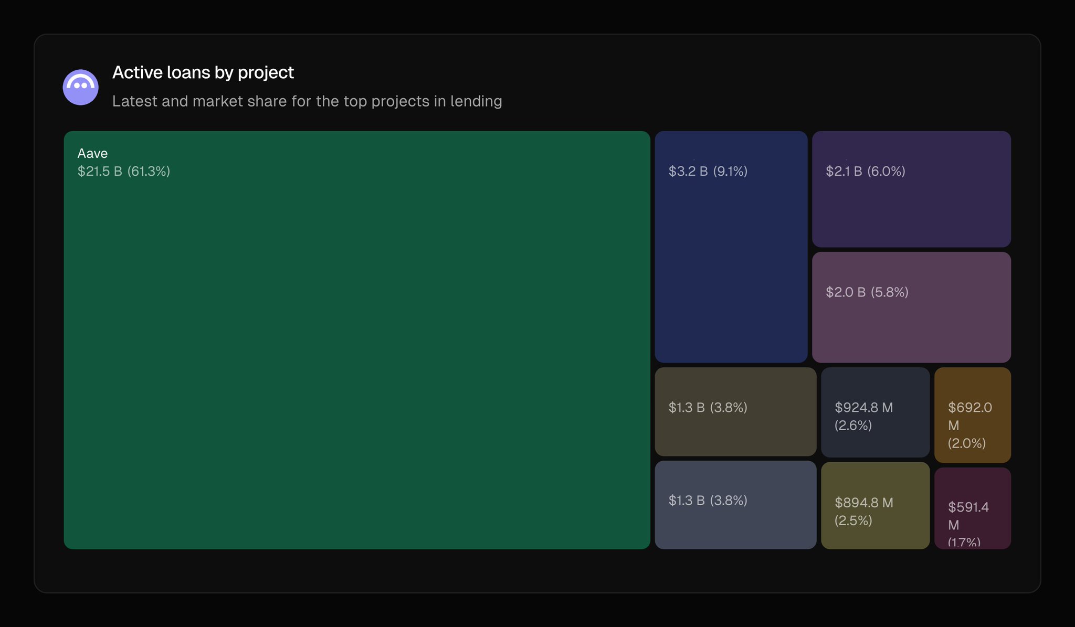Click the '$591.4' value in maroon tile
1075x627 pixels.
pyautogui.click(x=968, y=507)
